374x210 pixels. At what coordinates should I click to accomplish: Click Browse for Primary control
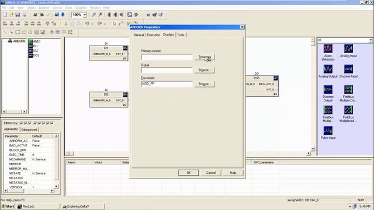point(205,57)
